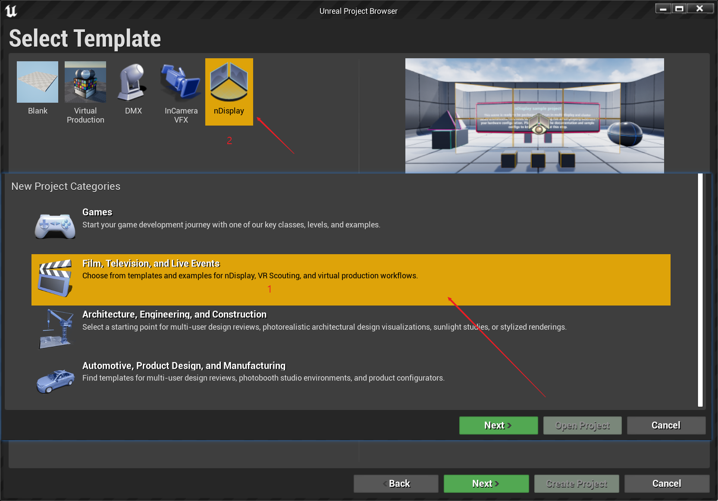Click the Film clapperboard icon
Screen dimensions: 718x501
tap(55, 278)
